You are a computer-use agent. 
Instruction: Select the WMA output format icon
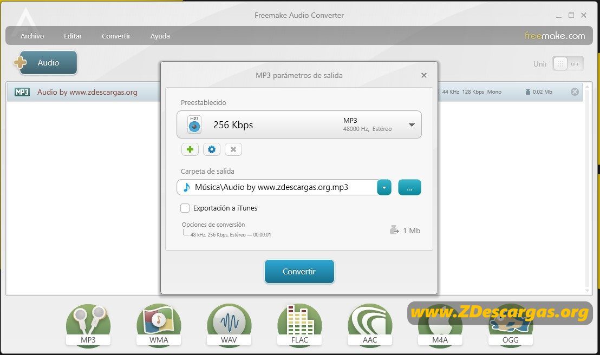159,326
